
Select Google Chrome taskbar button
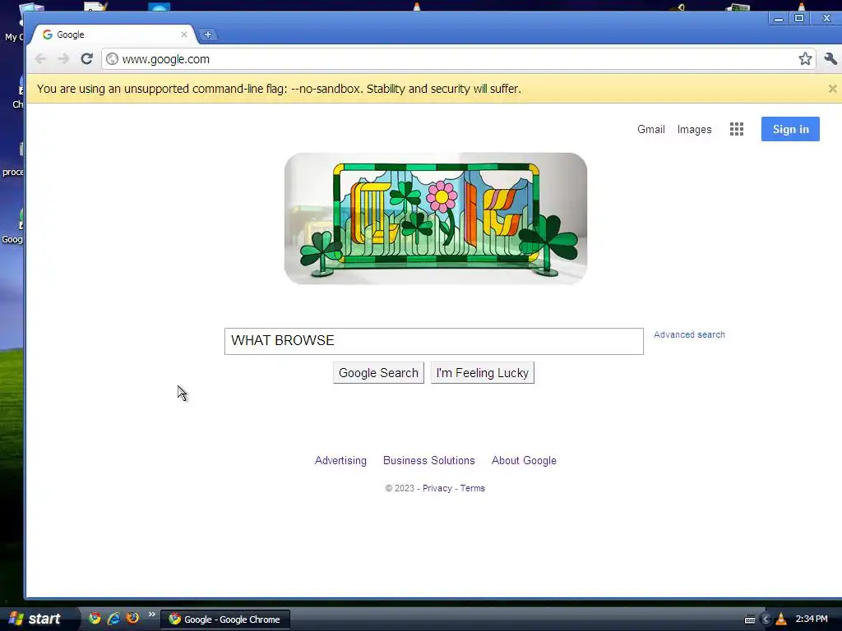(225, 619)
